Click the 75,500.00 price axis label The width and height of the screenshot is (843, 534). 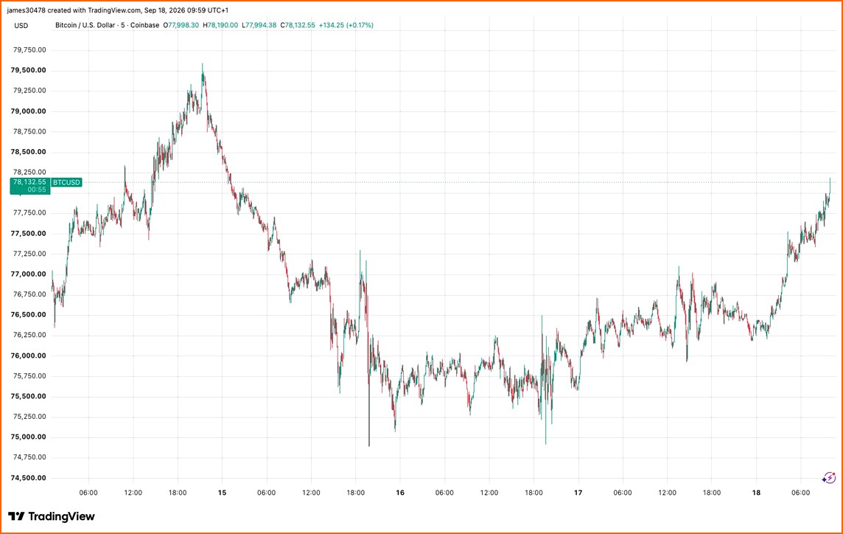click(x=29, y=396)
